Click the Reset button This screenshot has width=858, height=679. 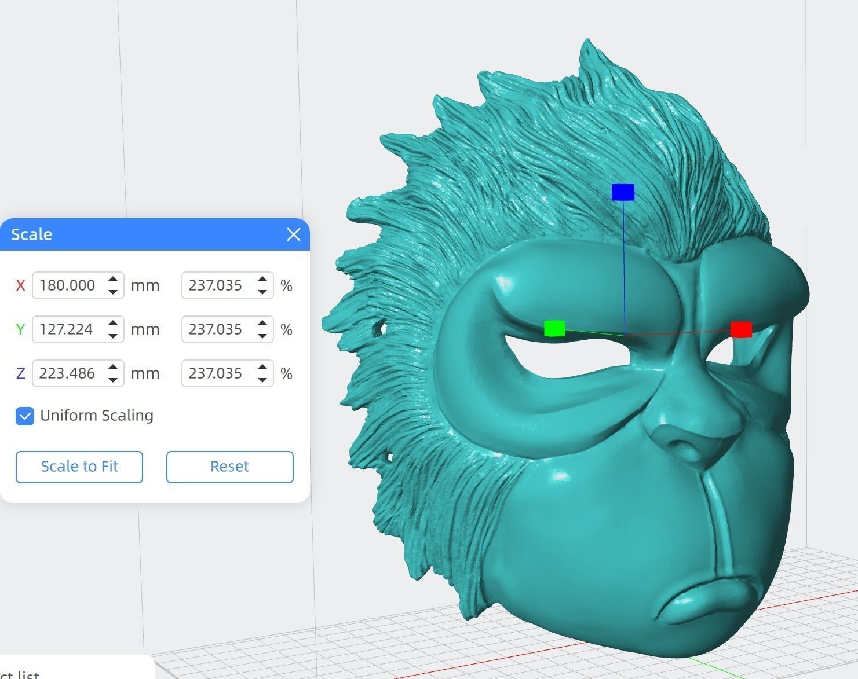229,467
